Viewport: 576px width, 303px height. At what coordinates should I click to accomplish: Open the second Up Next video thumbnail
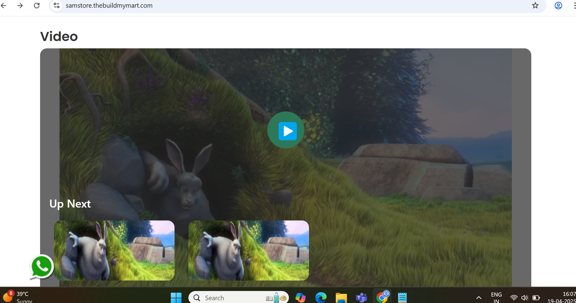249,250
